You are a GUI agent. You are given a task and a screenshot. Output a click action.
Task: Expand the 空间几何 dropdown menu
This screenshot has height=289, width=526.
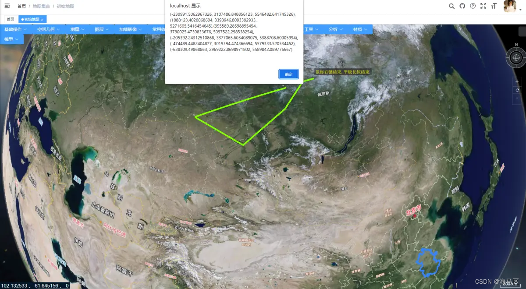click(x=49, y=29)
